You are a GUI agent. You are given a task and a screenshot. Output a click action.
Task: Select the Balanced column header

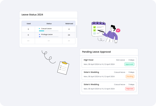(69, 23)
